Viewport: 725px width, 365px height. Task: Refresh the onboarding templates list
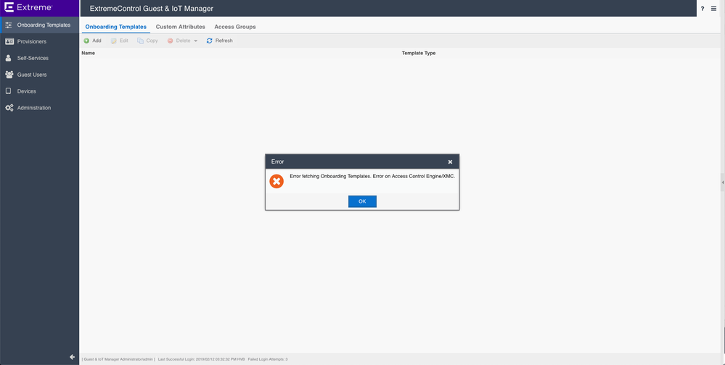click(x=219, y=41)
